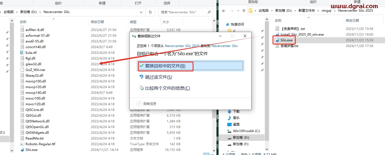This screenshot has width=385, height=155.
Task: Expand chevron after 新建文件夹 in right address bar
Action: coord(318,11)
